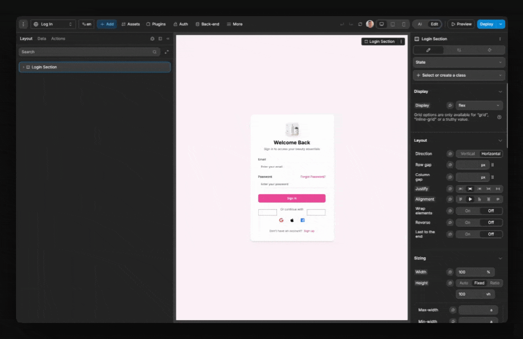This screenshot has height=339, width=523.
Task: Open the Display flex dropdown
Action: [x=478, y=105]
